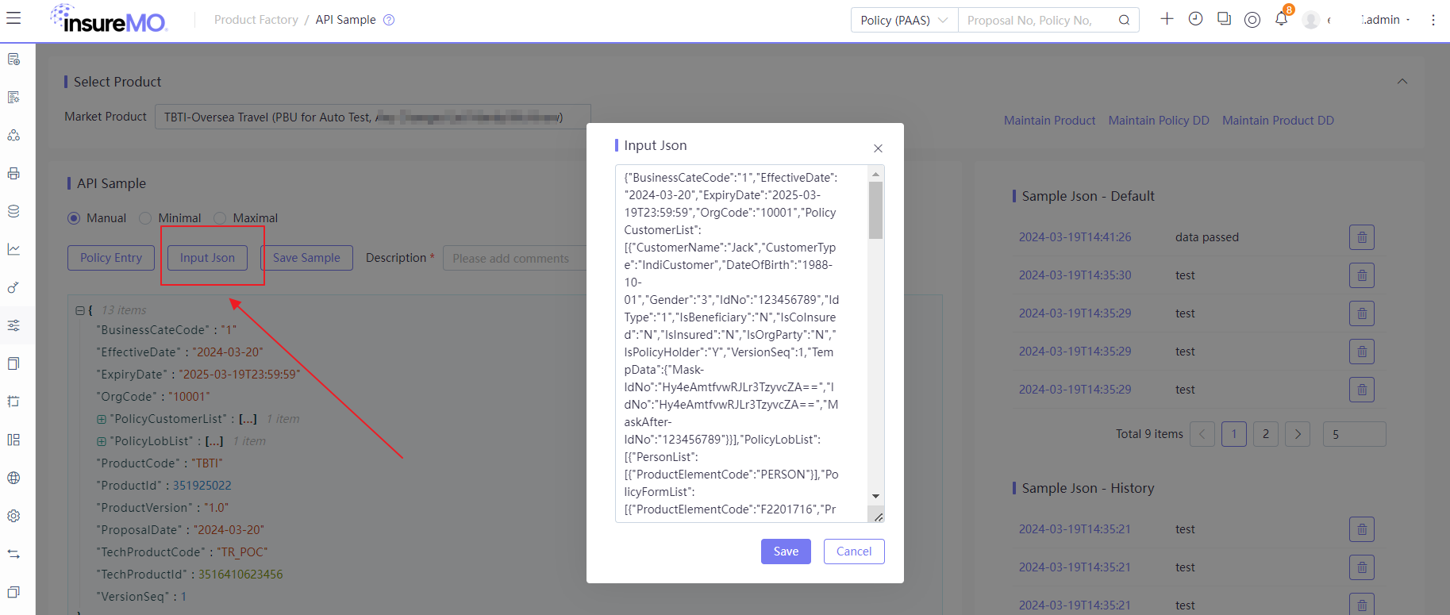The image size is (1450, 615).
Task: Click Save in Input Json dialog
Action: click(786, 552)
